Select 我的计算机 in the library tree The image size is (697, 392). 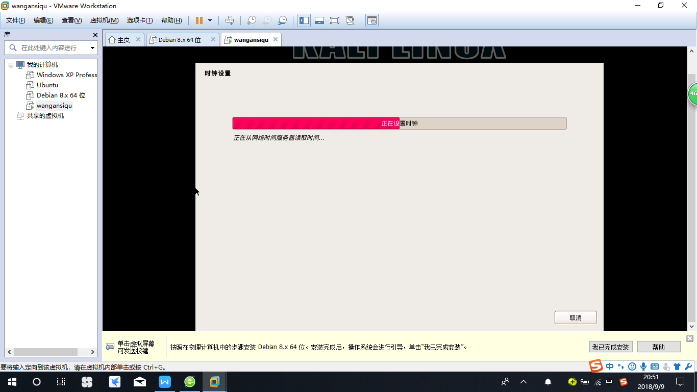point(42,65)
